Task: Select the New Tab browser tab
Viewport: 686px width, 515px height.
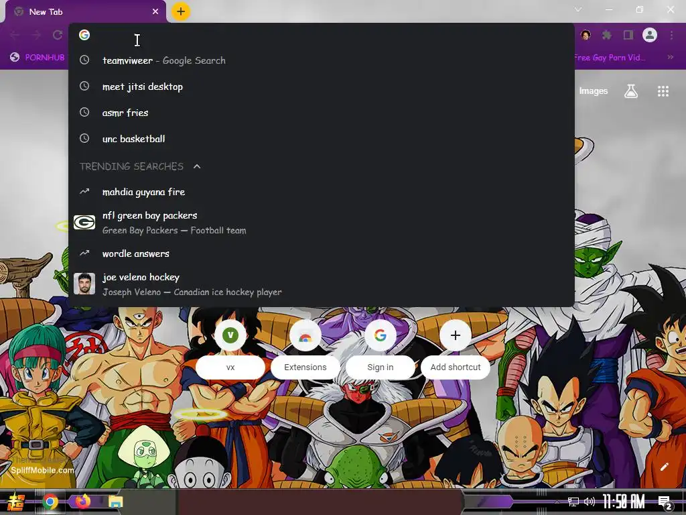Action: click(85, 12)
